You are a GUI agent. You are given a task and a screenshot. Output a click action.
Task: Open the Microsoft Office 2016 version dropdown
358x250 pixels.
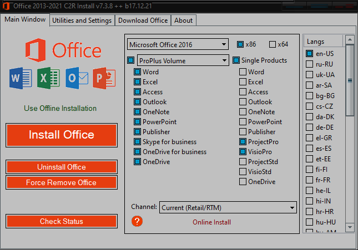tap(178, 44)
